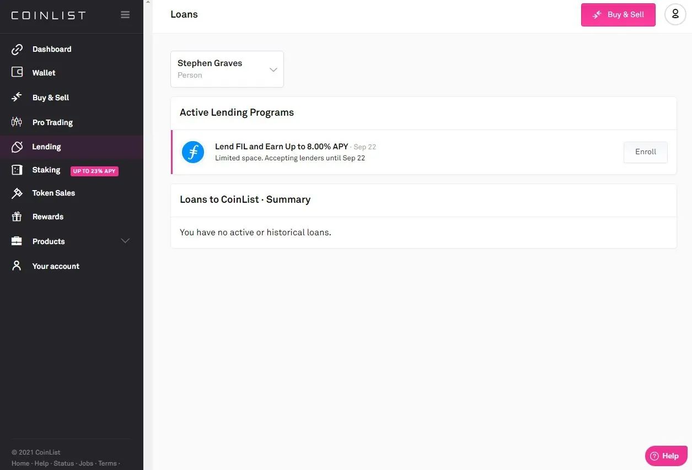Click 'Loans to CoinList · Summary' heading

point(245,199)
